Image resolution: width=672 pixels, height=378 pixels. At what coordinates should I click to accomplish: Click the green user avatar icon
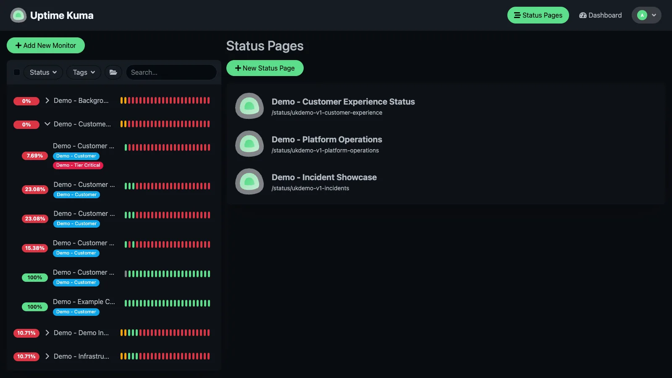coord(642,15)
